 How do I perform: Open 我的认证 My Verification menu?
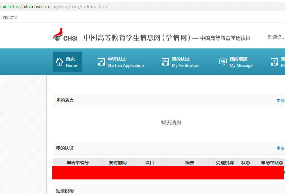click(x=180, y=62)
